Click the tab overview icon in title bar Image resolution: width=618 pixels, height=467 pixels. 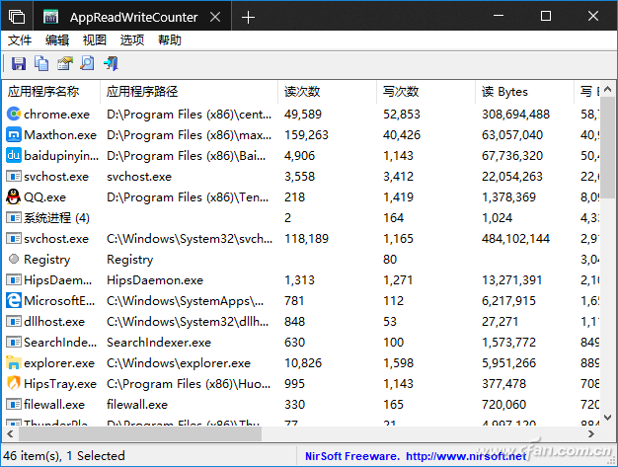17,17
